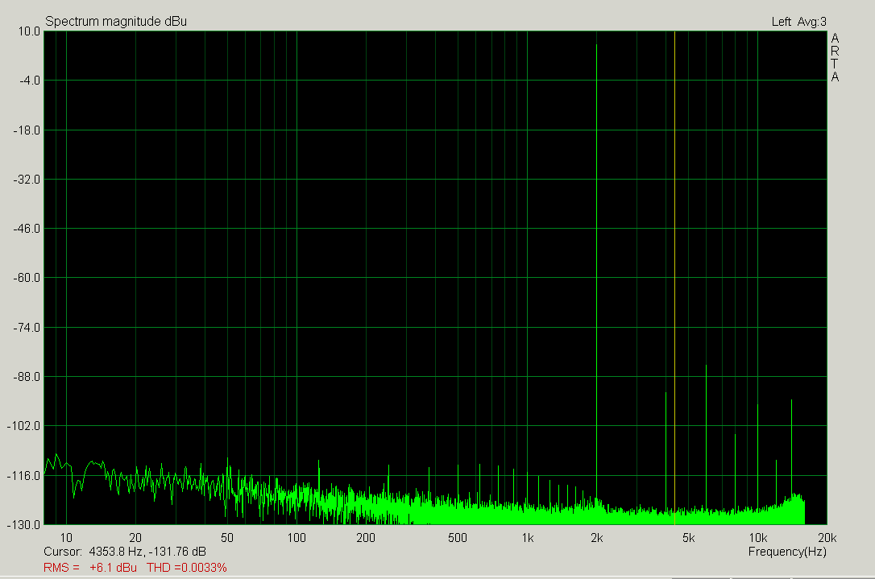Screen dimensions: 875x579
Task: Click the '-60.0' y-axis label
Action: [27, 278]
